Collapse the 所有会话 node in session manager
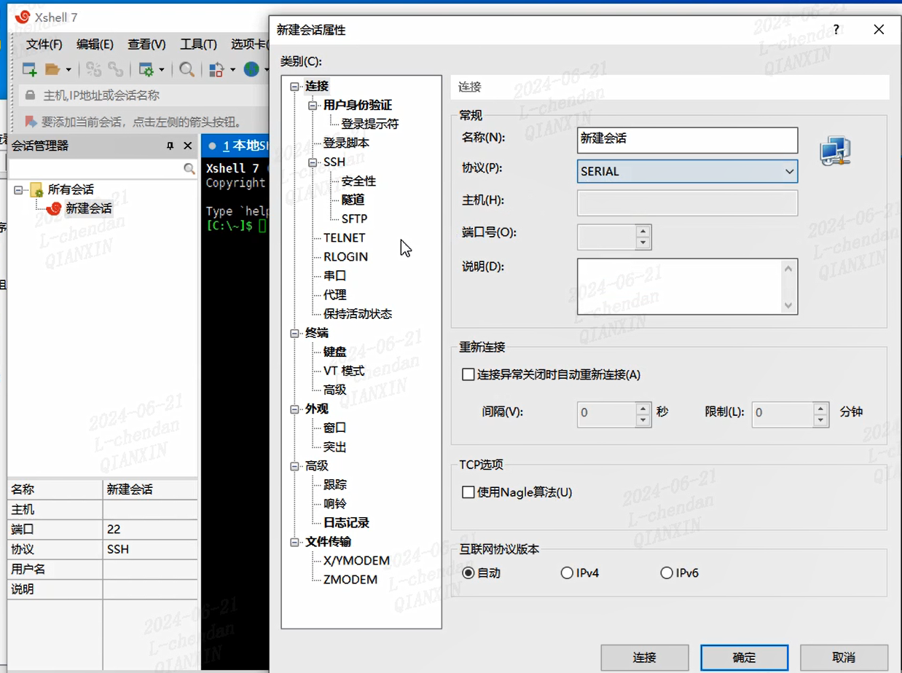Screen dimensions: 902x673 [20, 190]
